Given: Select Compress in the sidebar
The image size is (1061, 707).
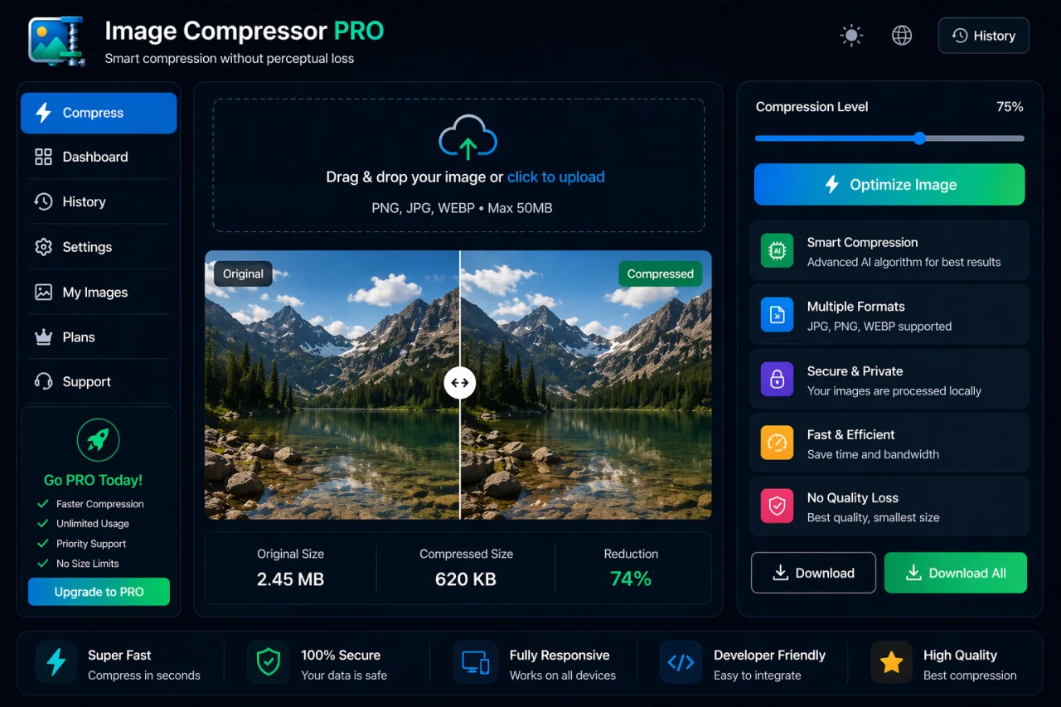Looking at the screenshot, I should tap(99, 113).
